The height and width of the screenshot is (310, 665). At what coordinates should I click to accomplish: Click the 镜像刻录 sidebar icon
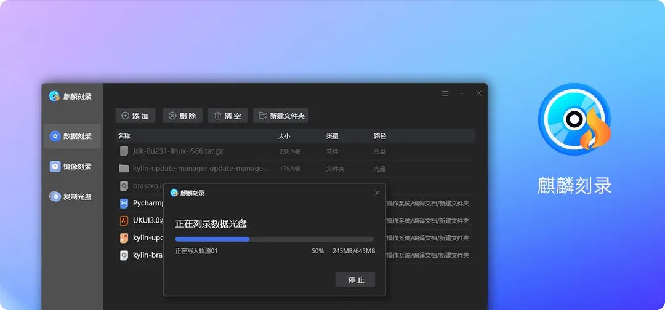55,167
